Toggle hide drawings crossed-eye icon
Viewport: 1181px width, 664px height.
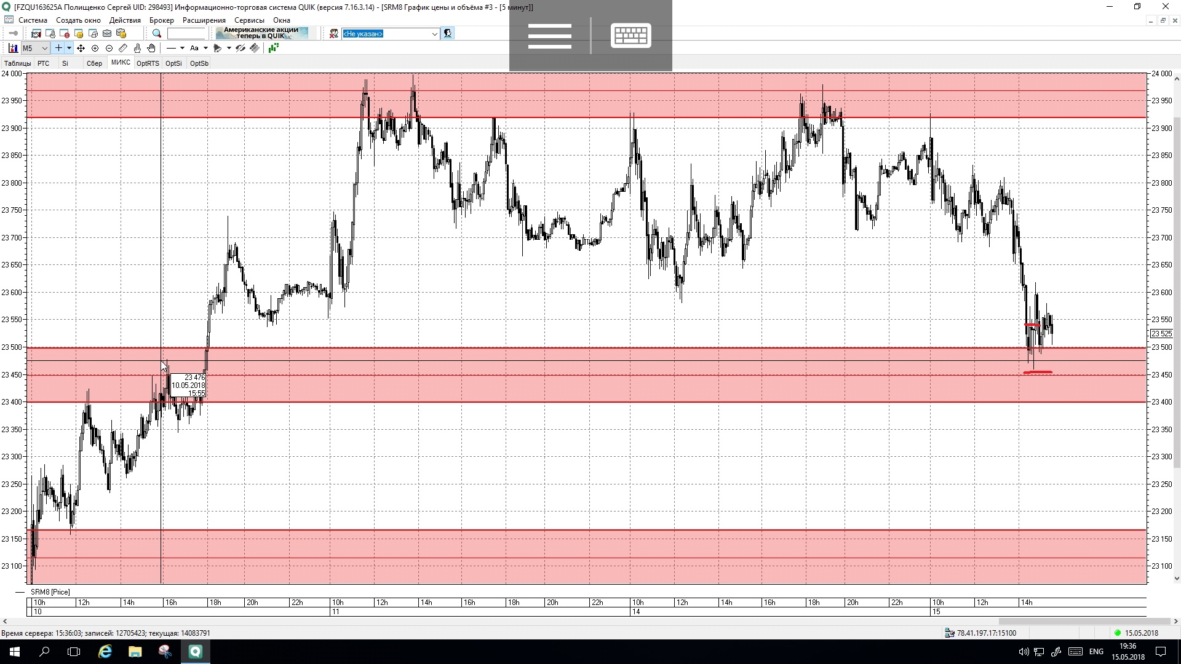241,48
